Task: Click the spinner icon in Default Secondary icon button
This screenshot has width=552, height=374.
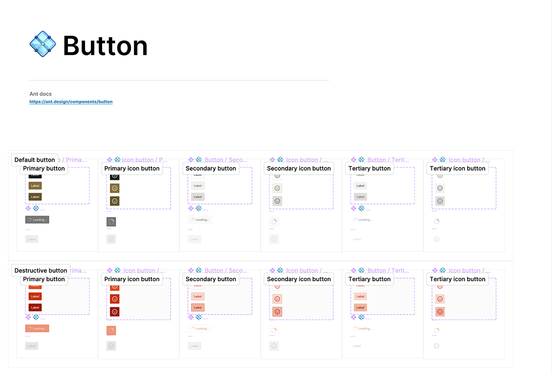Action: pos(274,222)
